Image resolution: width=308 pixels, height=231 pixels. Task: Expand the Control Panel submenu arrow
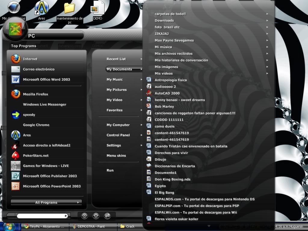(141, 135)
